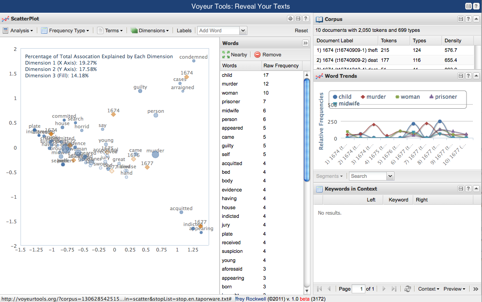Click the Words list scrollbar thumb
The image size is (482, 302).
(307, 130)
